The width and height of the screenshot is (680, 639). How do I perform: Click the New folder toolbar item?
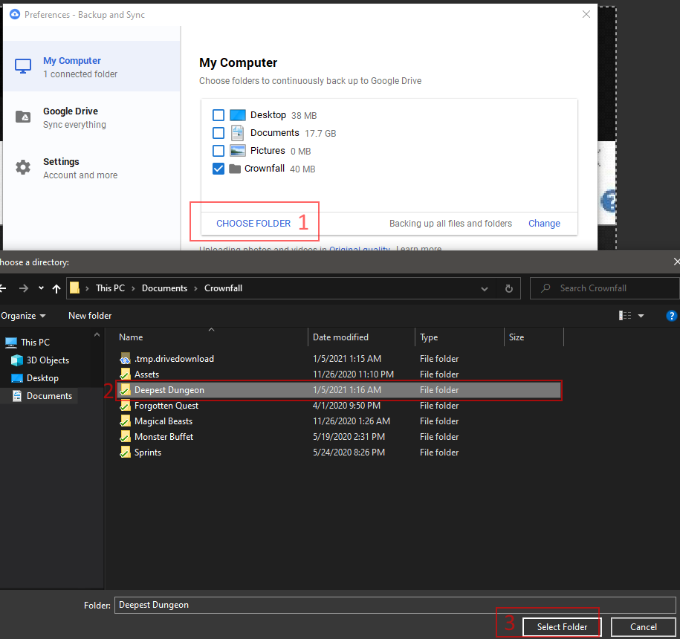click(90, 316)
